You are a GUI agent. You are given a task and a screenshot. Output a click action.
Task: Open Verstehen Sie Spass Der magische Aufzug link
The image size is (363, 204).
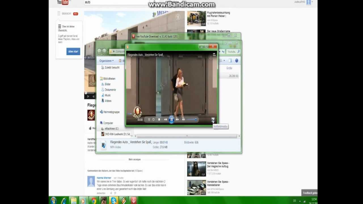click(x=218, y=165)
